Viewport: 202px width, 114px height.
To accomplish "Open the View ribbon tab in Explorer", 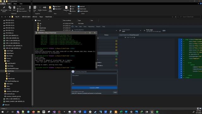I will pyautogui.click(x=21, y=3).
